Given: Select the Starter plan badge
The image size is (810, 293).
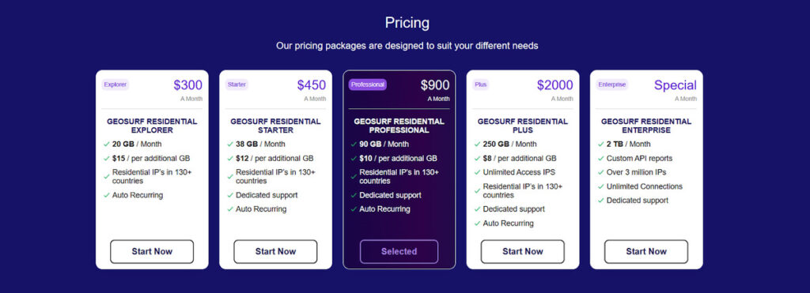Looking at the screenshot, I should point(237,85).
